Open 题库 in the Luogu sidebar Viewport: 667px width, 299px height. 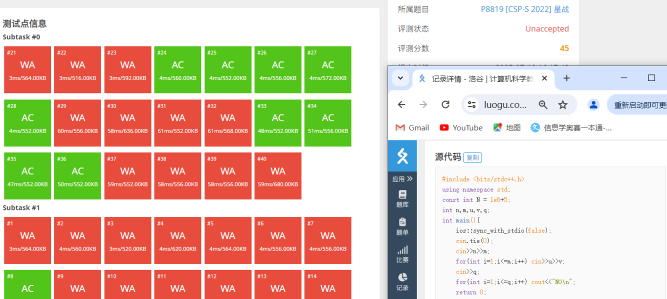click(x=402, y=199)
